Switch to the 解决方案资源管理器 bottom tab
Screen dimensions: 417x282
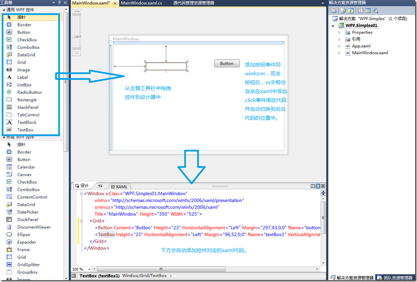tap(352, 278)
